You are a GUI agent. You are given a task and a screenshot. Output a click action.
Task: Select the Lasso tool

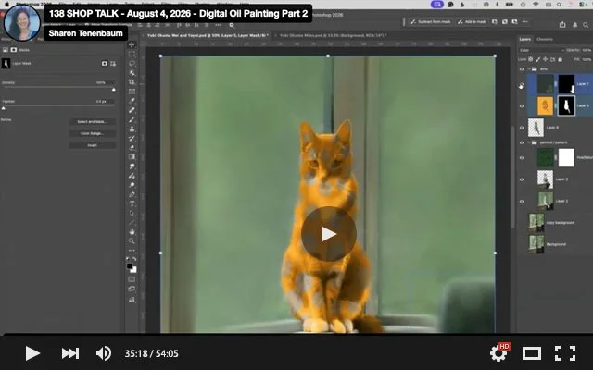(132, 64)
